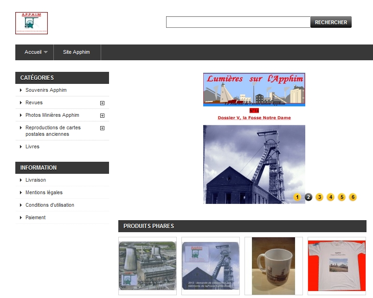Expand the Photos Minières Apphim plus icon
This screenshot has height=298, width=373.
click(x=102, y=115)
